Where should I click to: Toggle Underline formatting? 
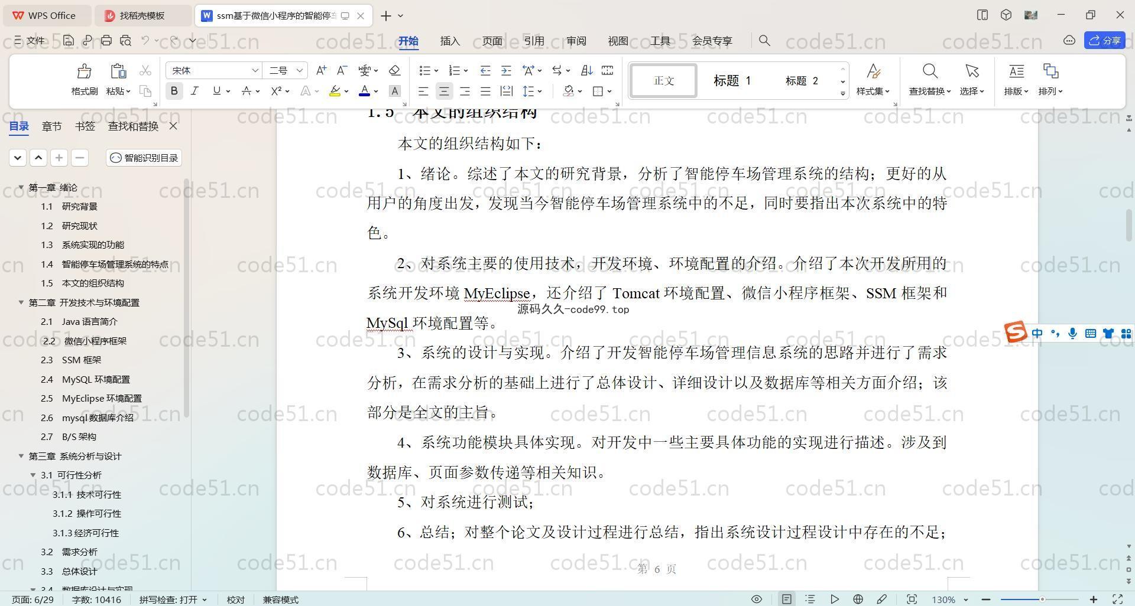click(x=216, y=91)
